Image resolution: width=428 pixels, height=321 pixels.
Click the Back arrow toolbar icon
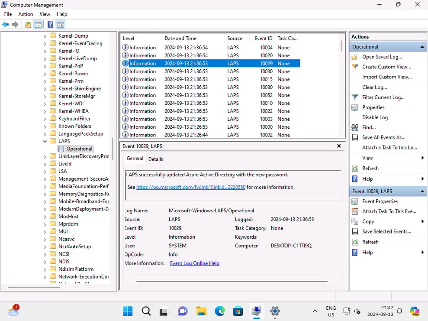(x=5, y=25)
